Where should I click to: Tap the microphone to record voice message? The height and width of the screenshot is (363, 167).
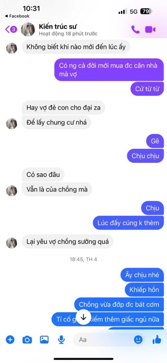coord(61,340)
